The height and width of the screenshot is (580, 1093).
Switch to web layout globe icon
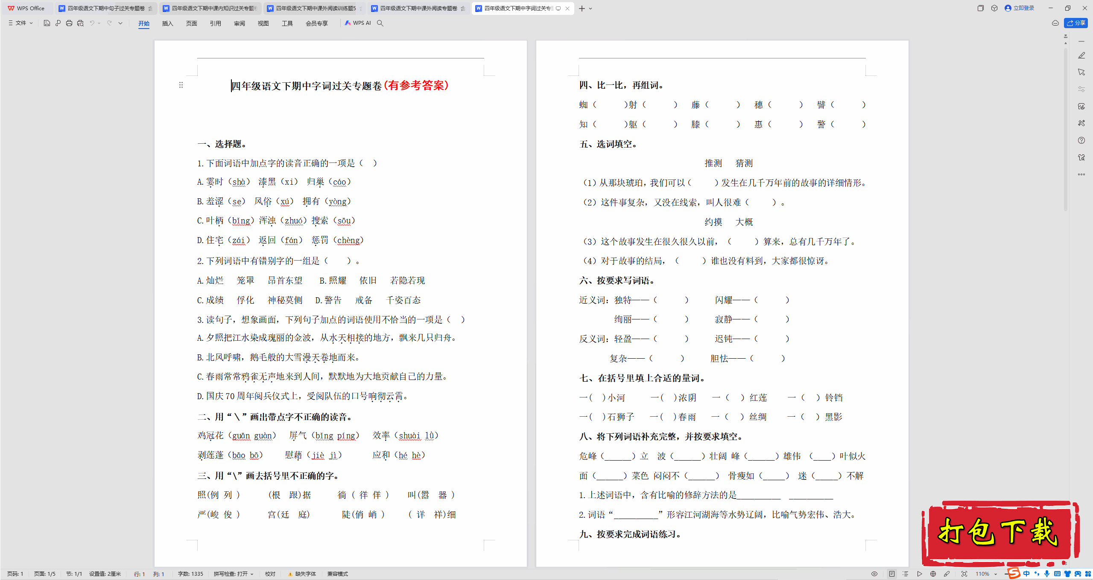click(933, 574)
